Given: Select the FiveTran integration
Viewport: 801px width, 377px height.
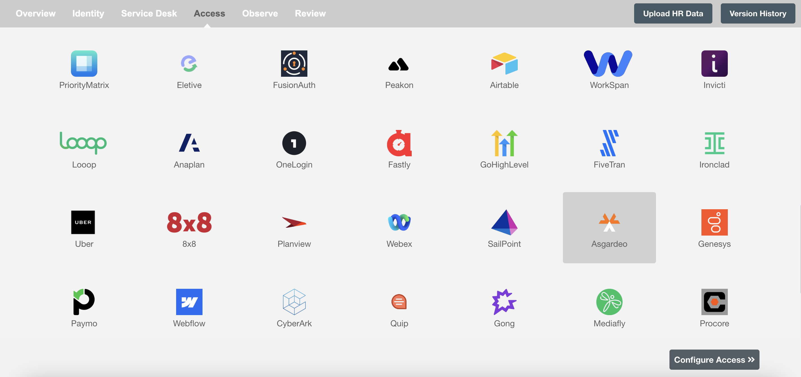Looking at the screenshot, I should [609, 148].
